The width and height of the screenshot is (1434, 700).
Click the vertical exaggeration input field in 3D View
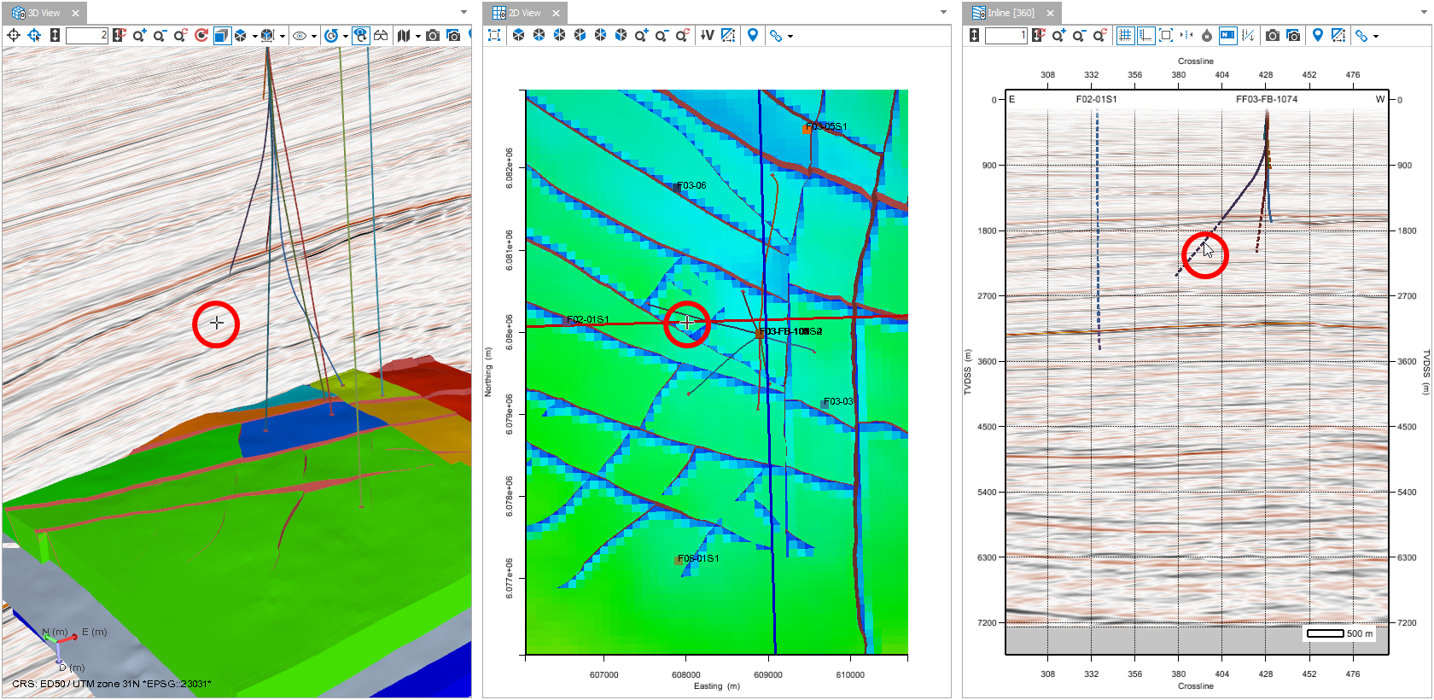pyautogui.click(x=86, y=36)
